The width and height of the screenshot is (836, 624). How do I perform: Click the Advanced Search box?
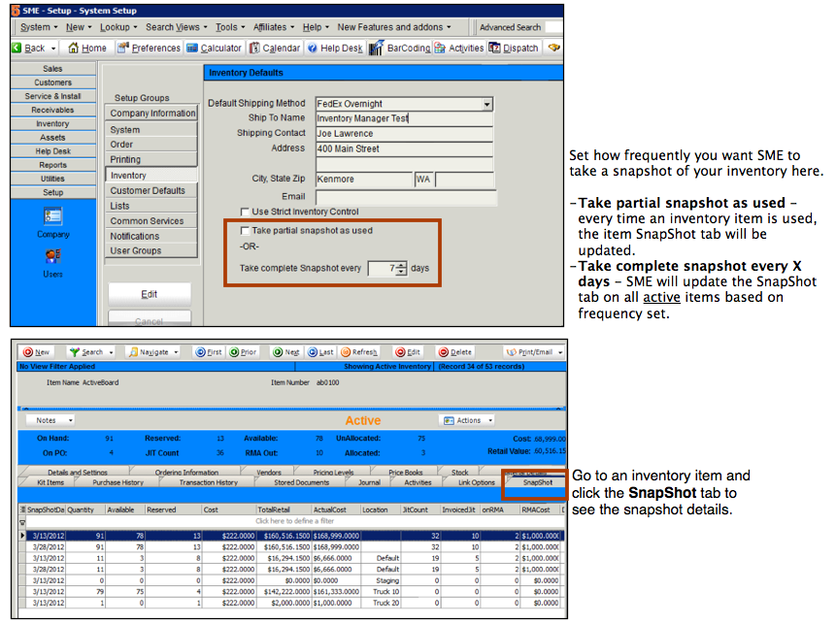coord(554,27)
